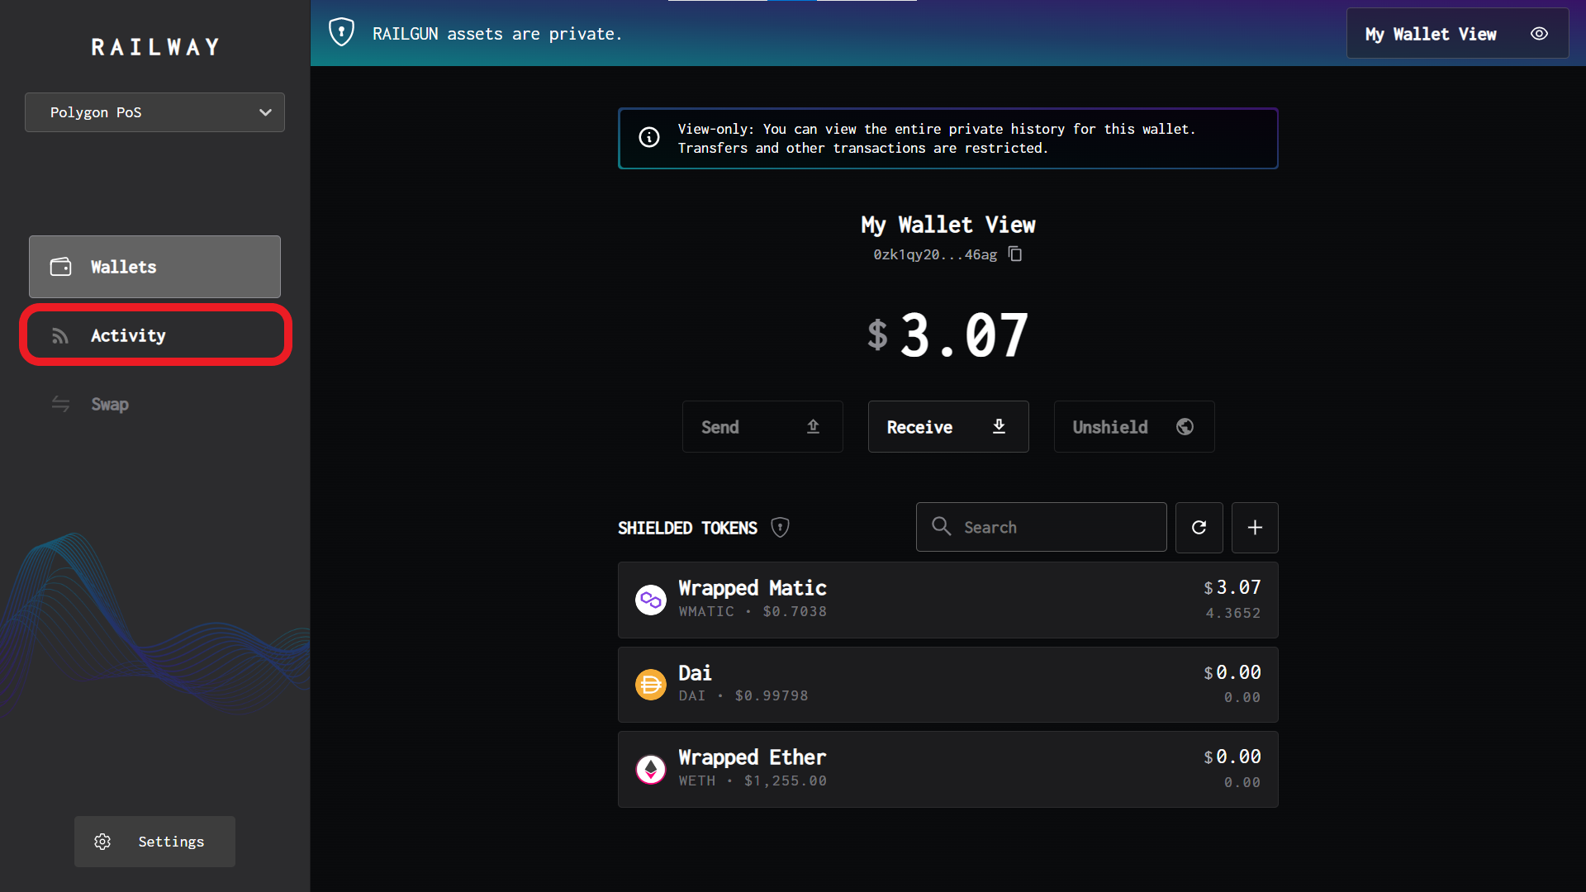
Task: Click the wallet icon beside Wallets
Action: coord(60,267)
